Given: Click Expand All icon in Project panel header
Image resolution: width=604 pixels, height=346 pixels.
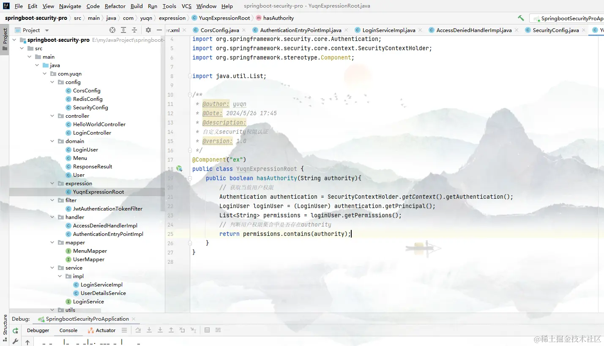Looking at the screenshot, I should coord(123,30).
